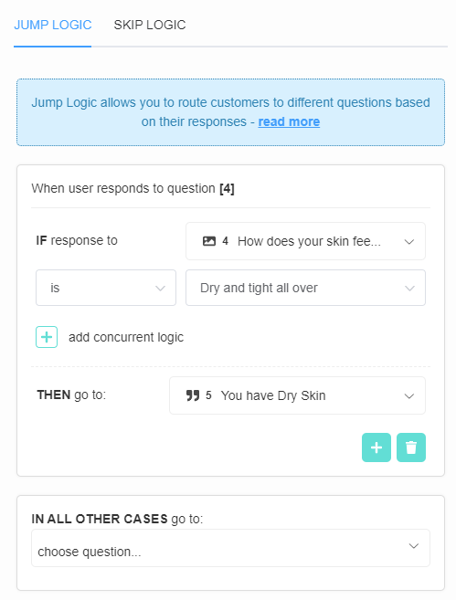Click the chevron arrow in the 'is' dropdown
Viewport: 456px width, 600px height.
161,289
